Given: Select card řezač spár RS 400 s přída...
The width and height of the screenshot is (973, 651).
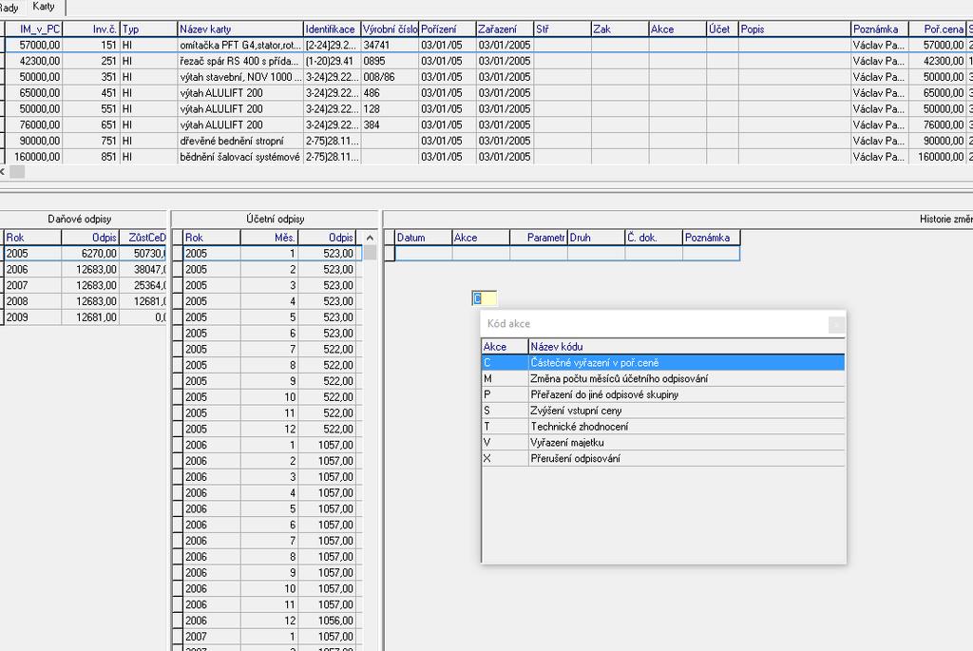Looking at the screenshot, I should click(x=240, y=61).
